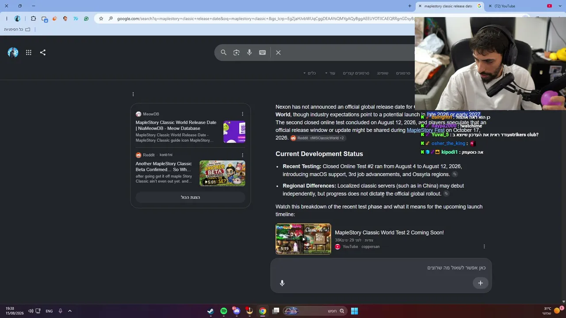The image size is (566, 318).
Task: Click the Google account avatar
Action: click(x=13, y=53)
